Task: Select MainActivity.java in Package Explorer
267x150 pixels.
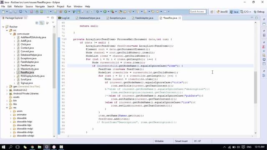Action: coord(30,69)
